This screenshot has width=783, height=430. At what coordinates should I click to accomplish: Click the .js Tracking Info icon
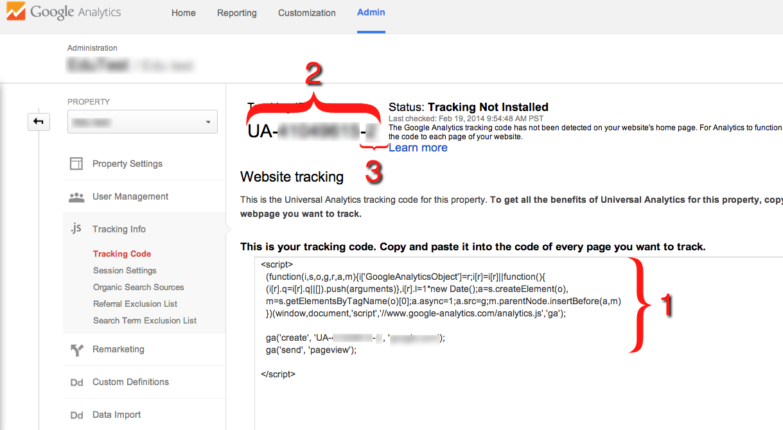pos(75,228)
